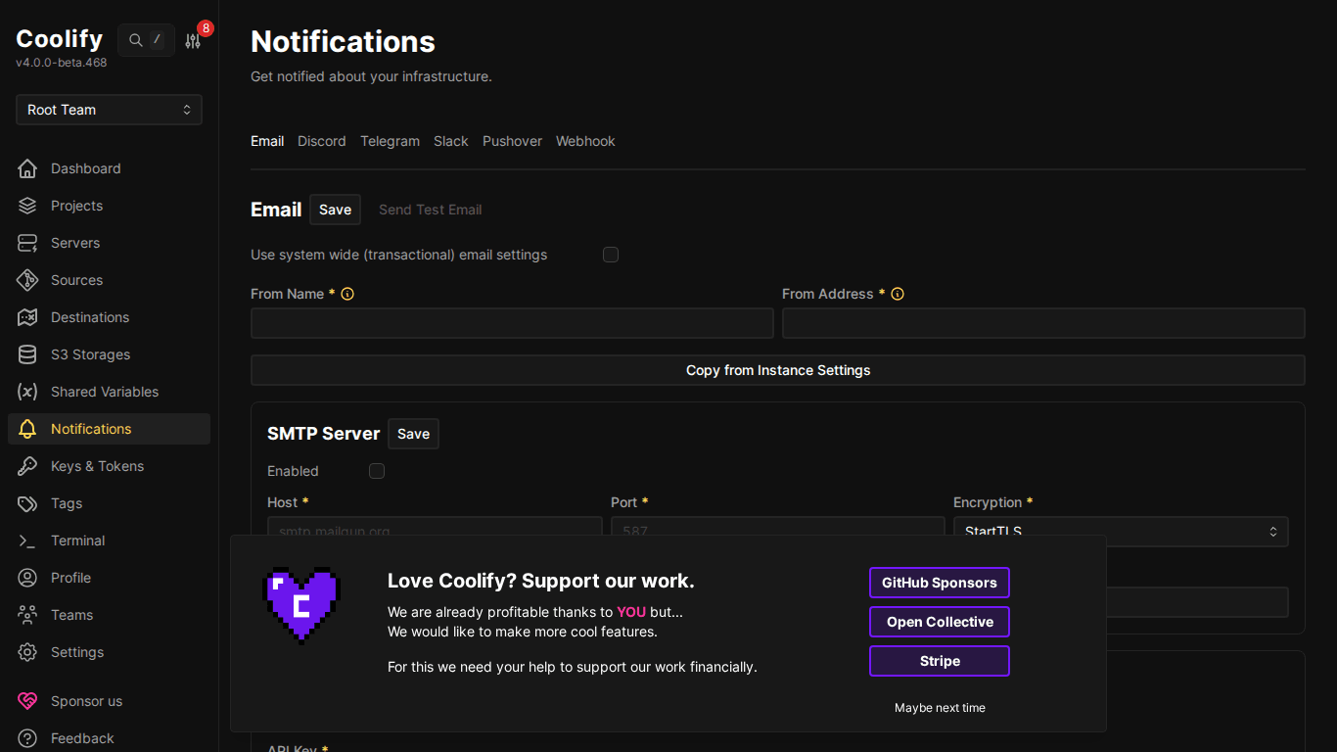
Task: Enable the SMTP Server checkbox
Action: pos(377,471)
